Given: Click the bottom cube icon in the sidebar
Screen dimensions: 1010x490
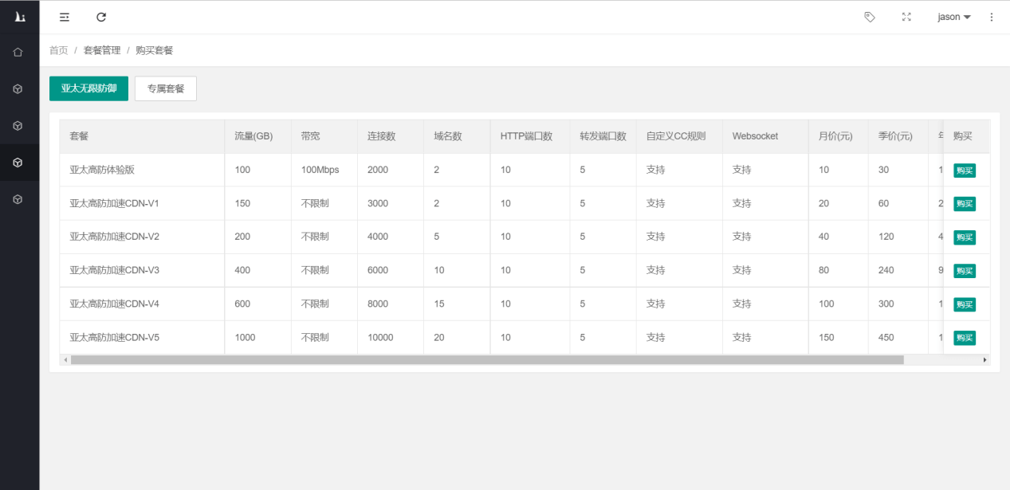Looking at the screenshot, I should pyautogui.click(x=18, y=199).
